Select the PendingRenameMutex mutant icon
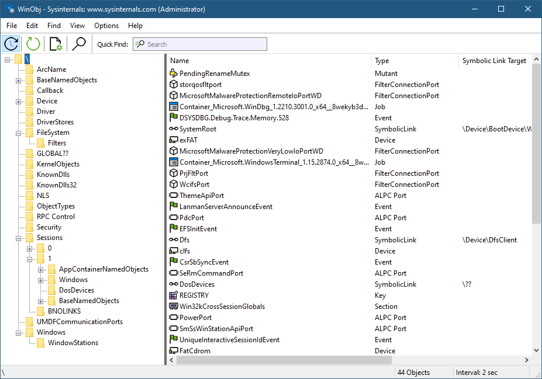 (x=173, y=74)
